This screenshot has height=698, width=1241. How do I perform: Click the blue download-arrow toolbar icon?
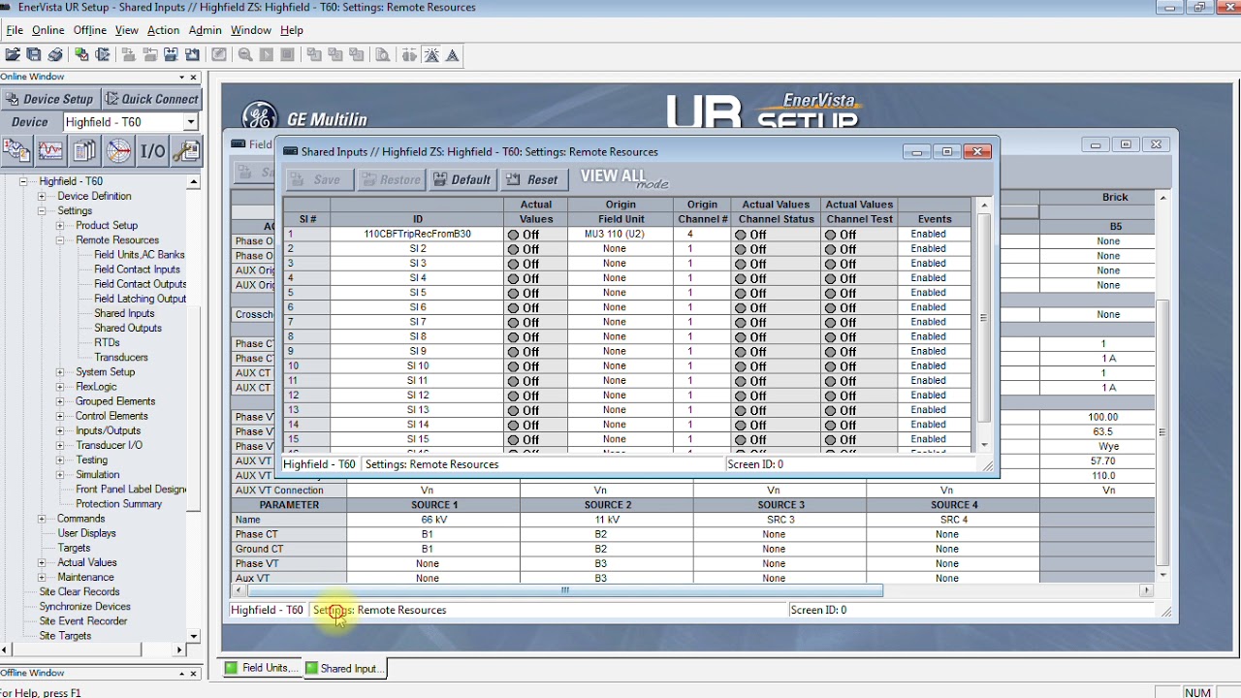[x=171, y=55]
